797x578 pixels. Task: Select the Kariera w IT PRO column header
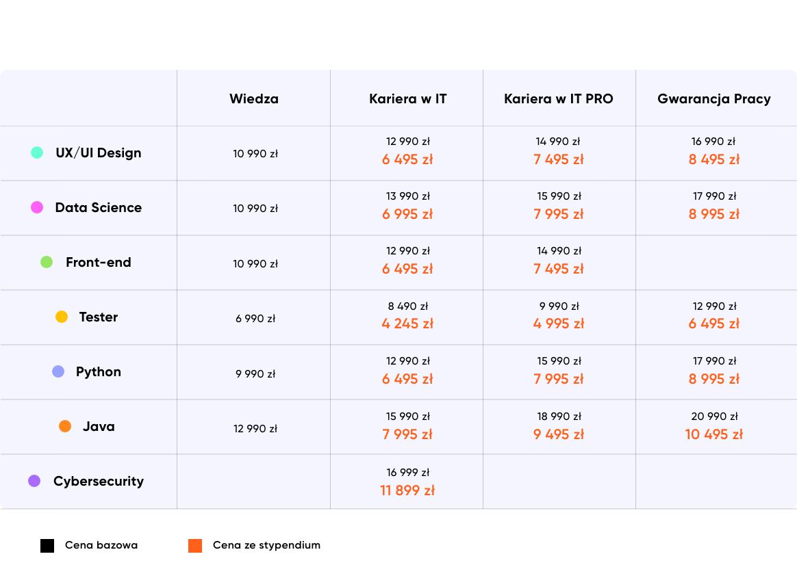pyautogui.click(x=559, y=98)
